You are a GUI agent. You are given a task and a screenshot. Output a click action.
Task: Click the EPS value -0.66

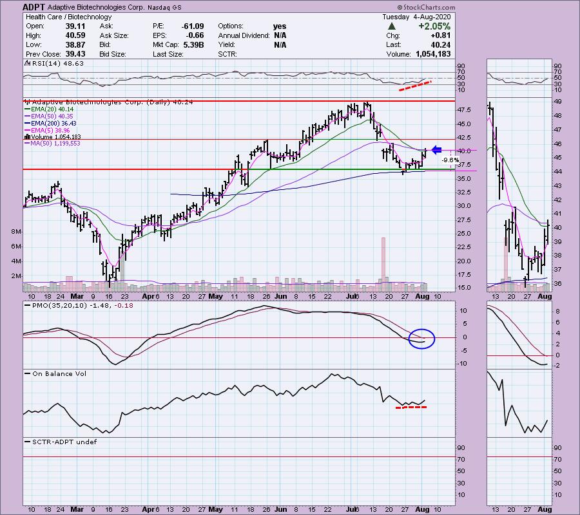point(195,35)
